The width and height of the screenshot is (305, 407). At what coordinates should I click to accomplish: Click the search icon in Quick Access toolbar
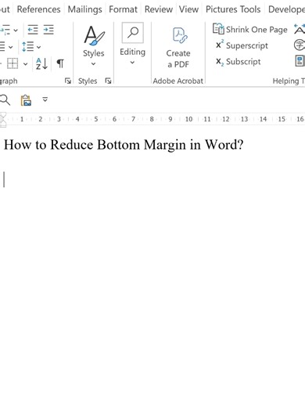(5, 100)
